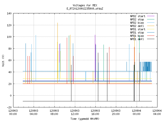Click the y-axis tick value 20

[x=10, y=84]
